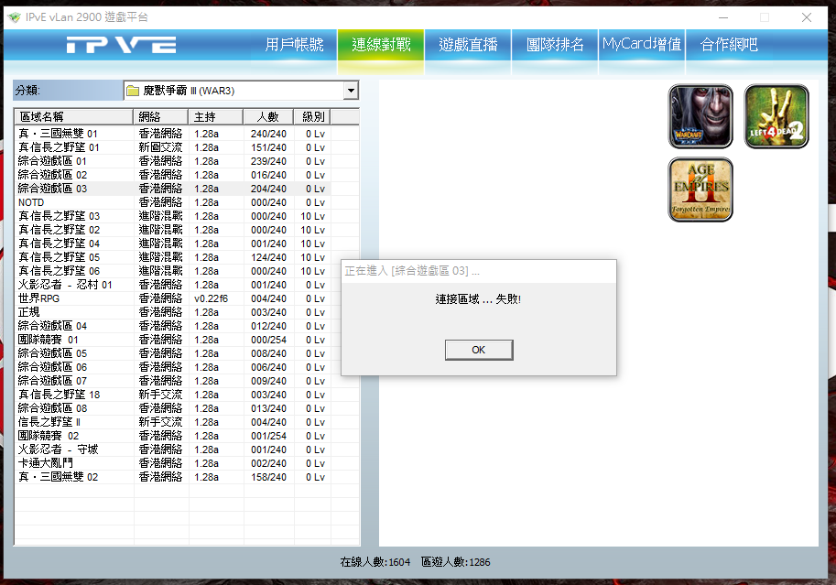Click the 區遊人數:1286 status text

coord(456,562)
